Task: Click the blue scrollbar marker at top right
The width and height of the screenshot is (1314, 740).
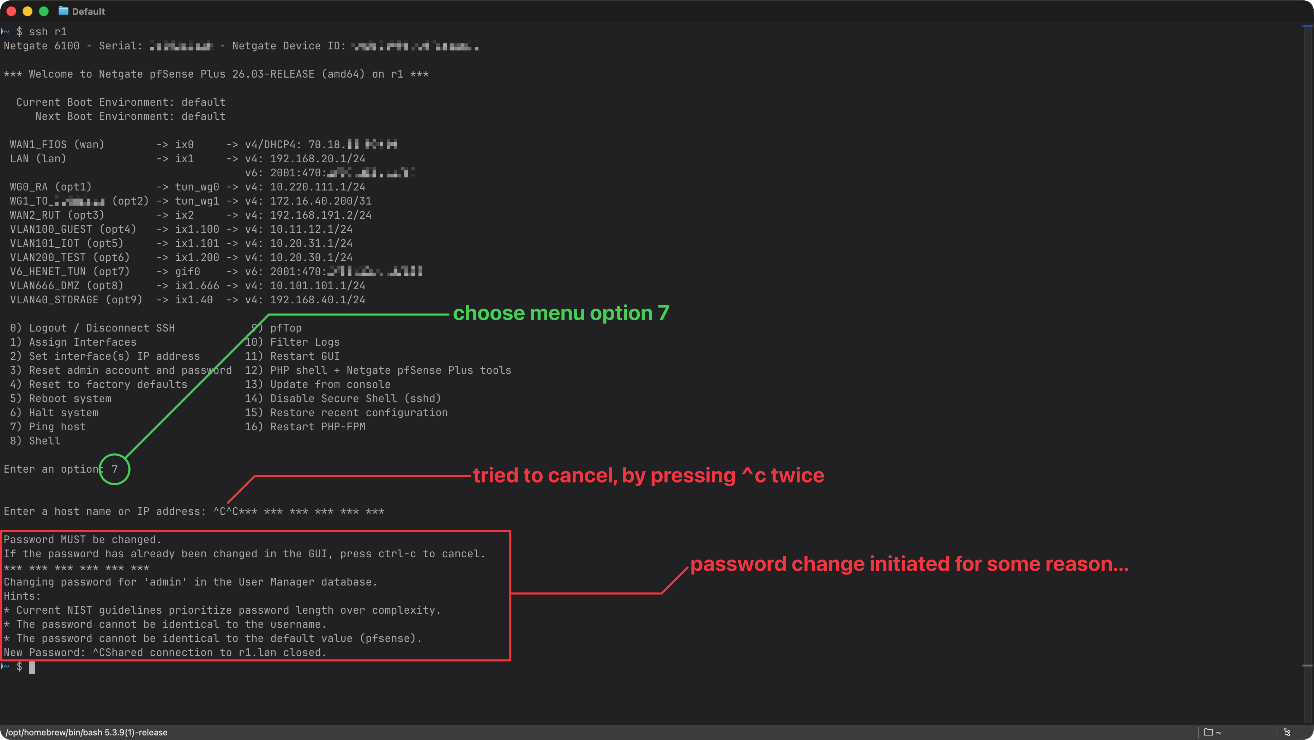Action: pos(1307,25)
